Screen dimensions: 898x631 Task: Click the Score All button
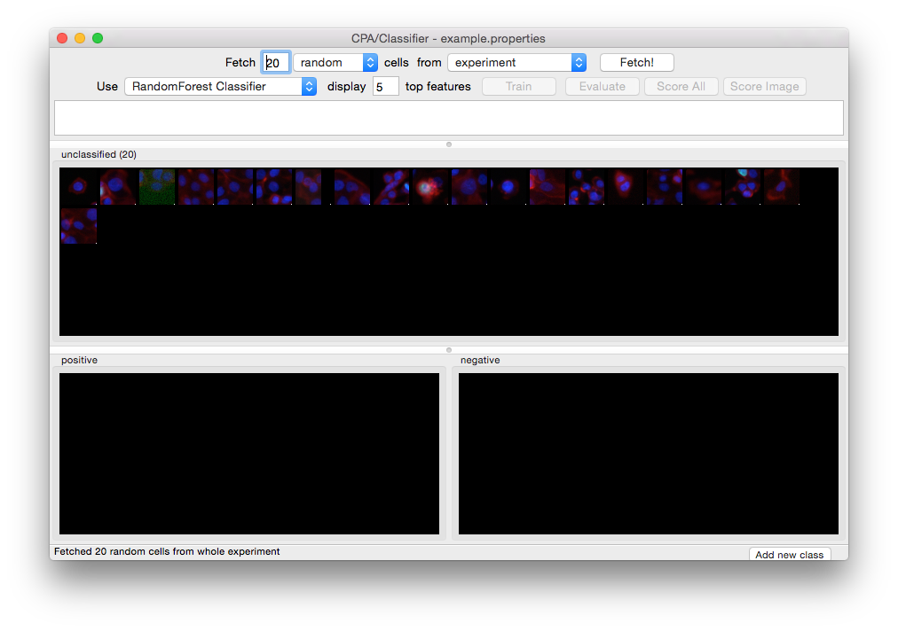point(681,87)
